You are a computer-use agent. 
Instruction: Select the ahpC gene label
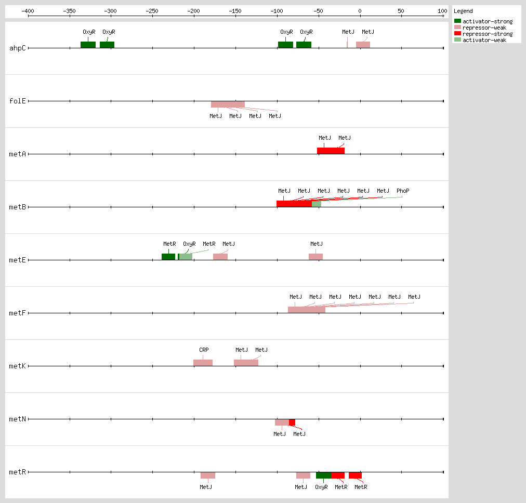tap(18, 48)
